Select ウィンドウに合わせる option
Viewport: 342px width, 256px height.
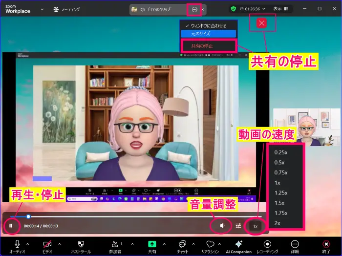208,26
